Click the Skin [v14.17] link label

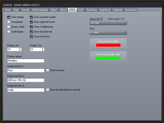click(96, 19)
